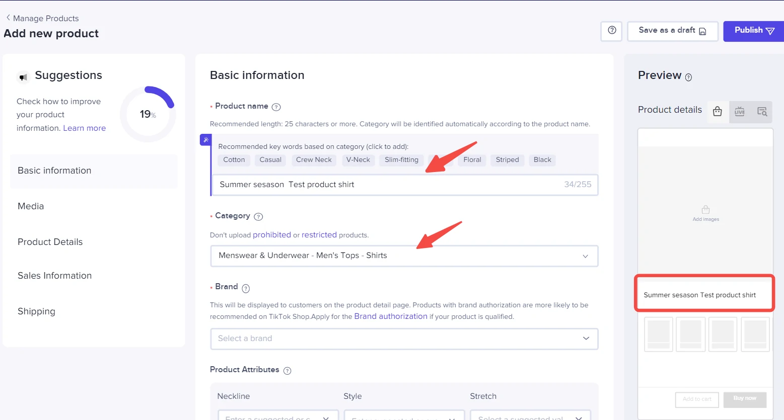Go to Media section in sidebar

coord(31,206)
